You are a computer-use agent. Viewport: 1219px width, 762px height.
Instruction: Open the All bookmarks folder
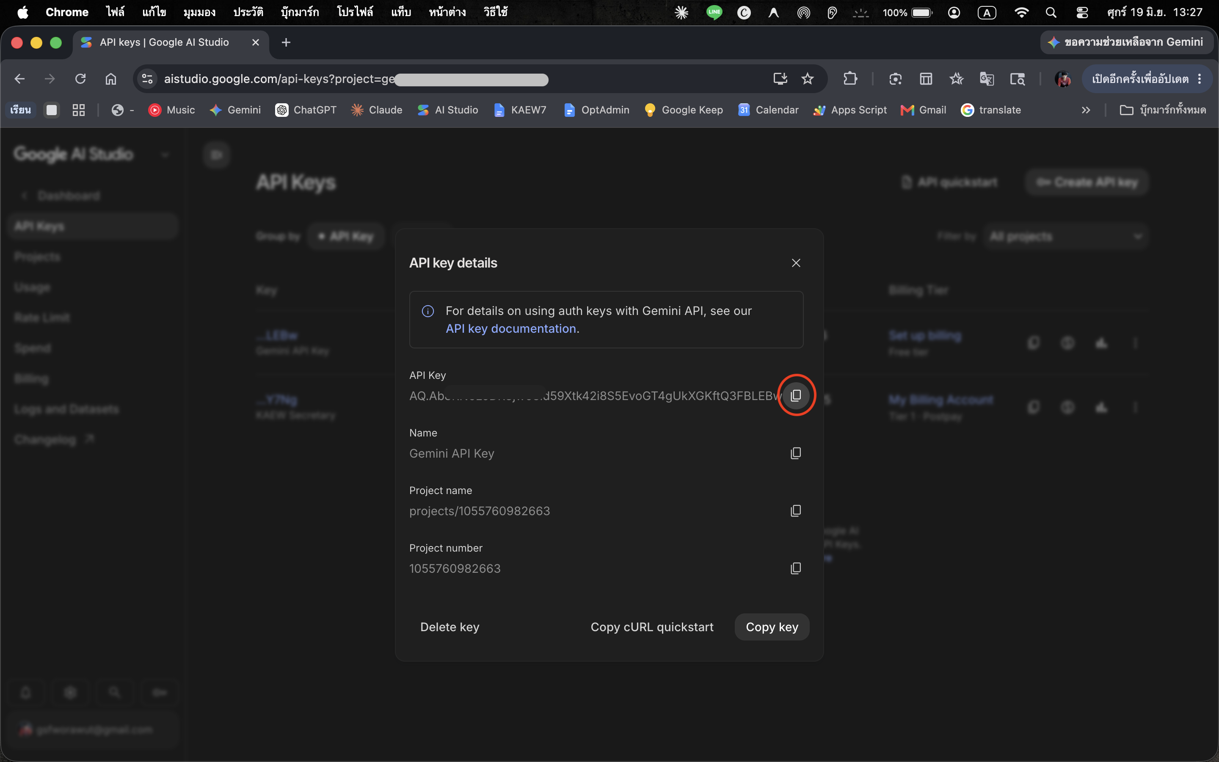click(x=1163, y=110)
